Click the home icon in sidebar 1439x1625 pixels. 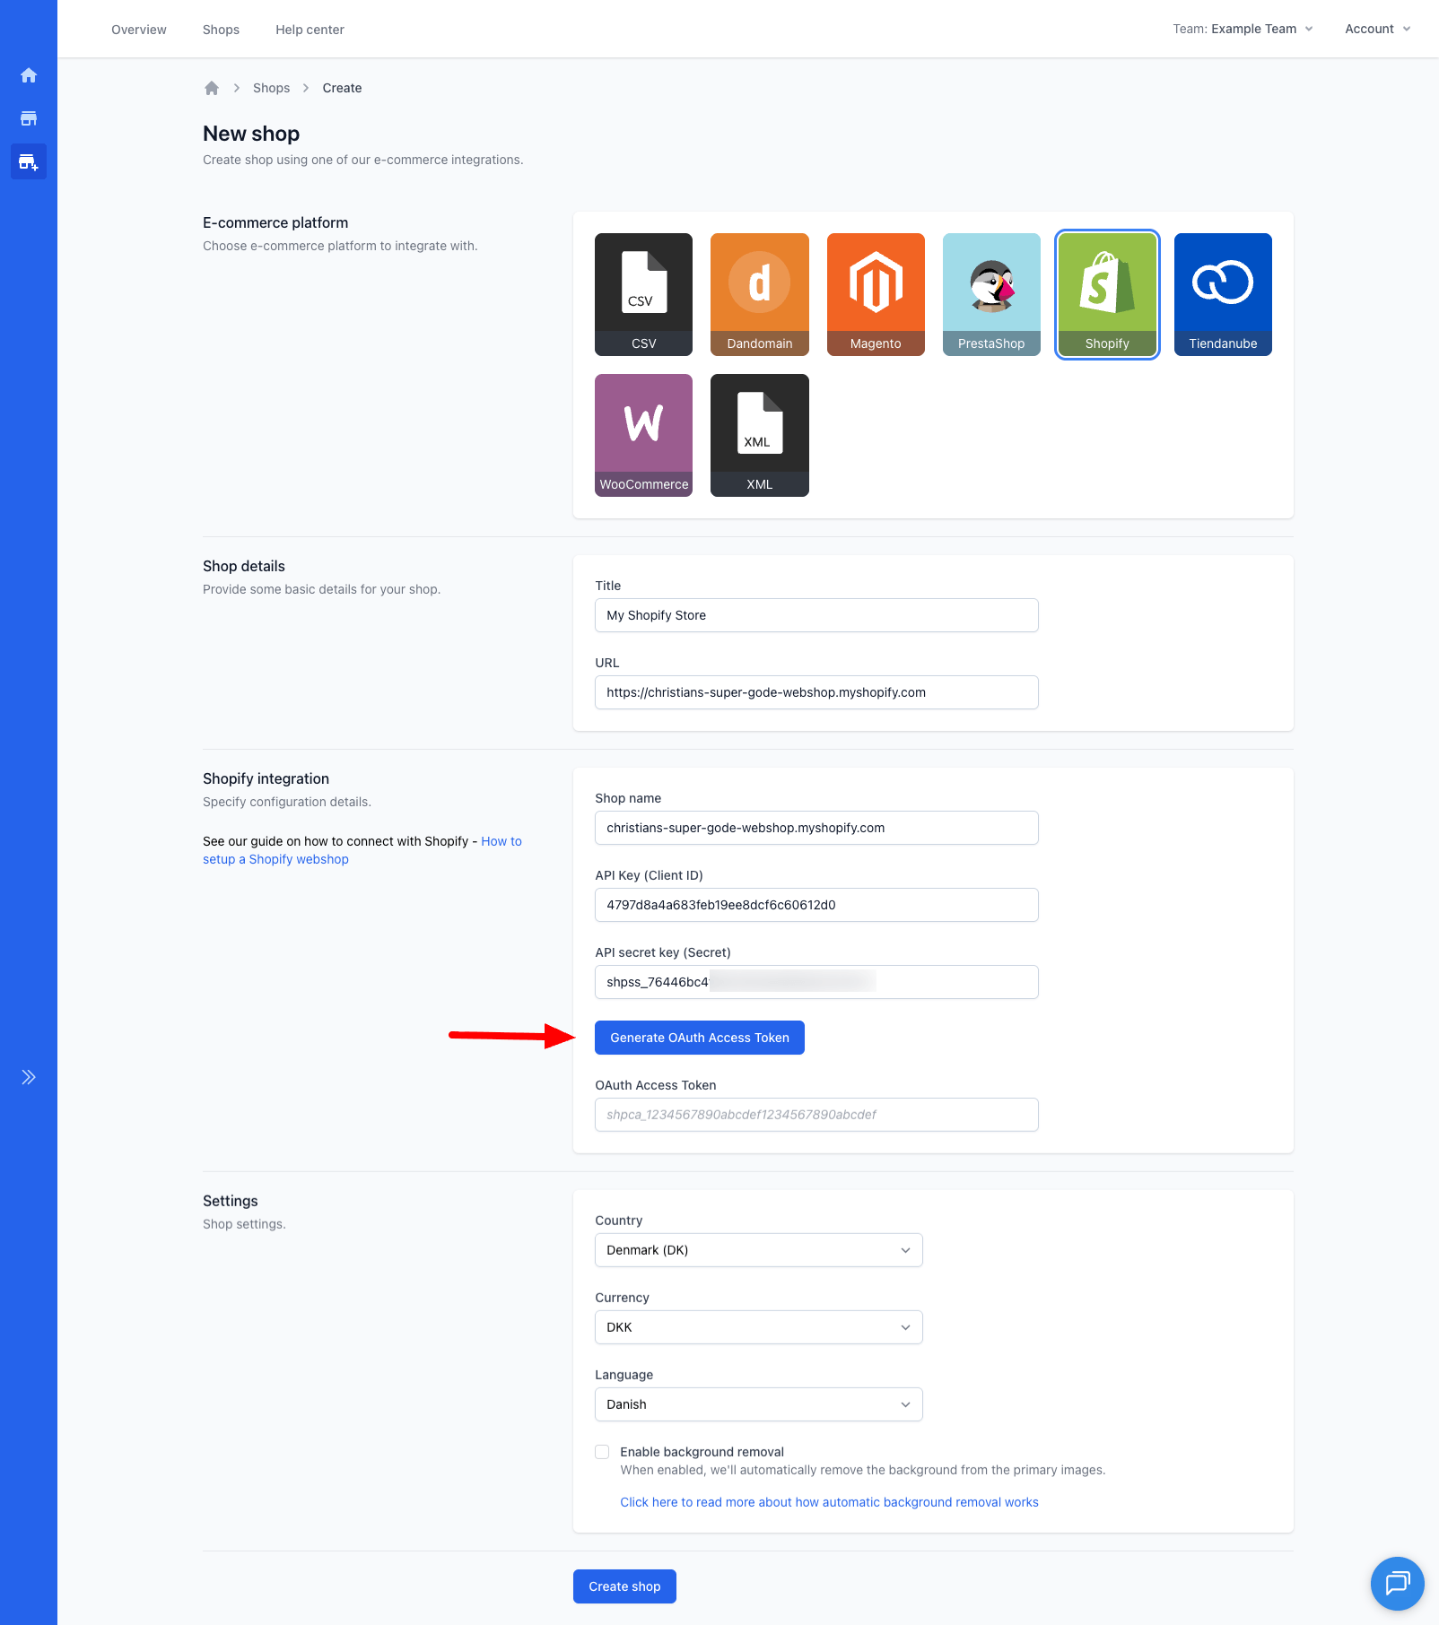[x=29, y=75]
